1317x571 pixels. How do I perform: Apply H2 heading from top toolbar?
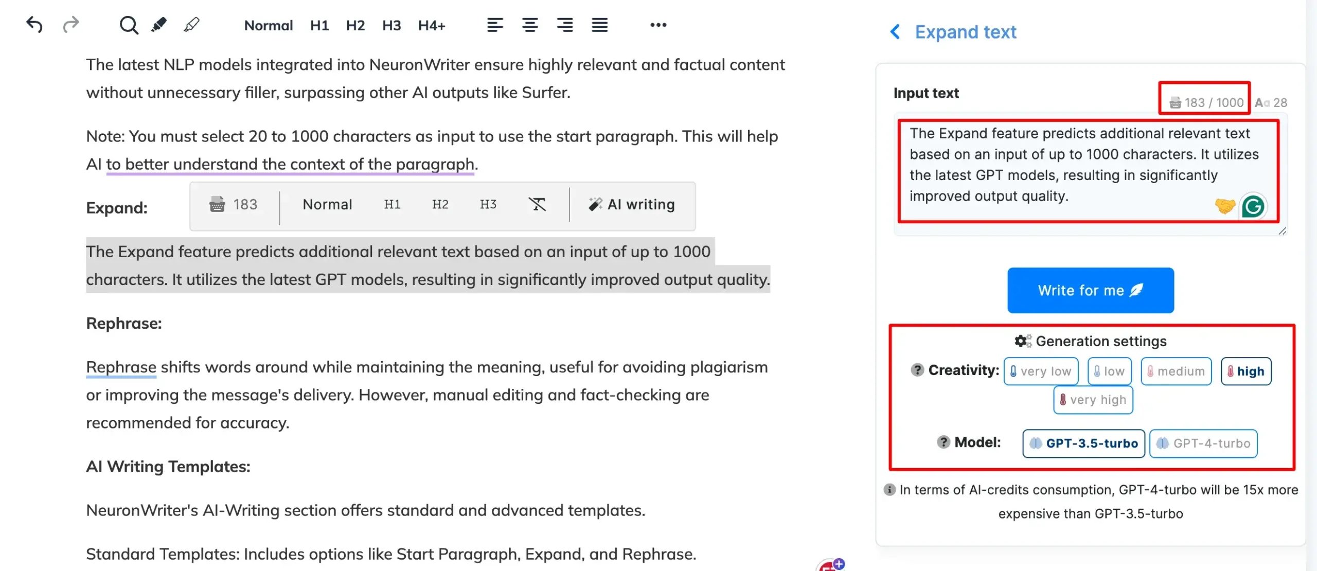click(355, 25)
